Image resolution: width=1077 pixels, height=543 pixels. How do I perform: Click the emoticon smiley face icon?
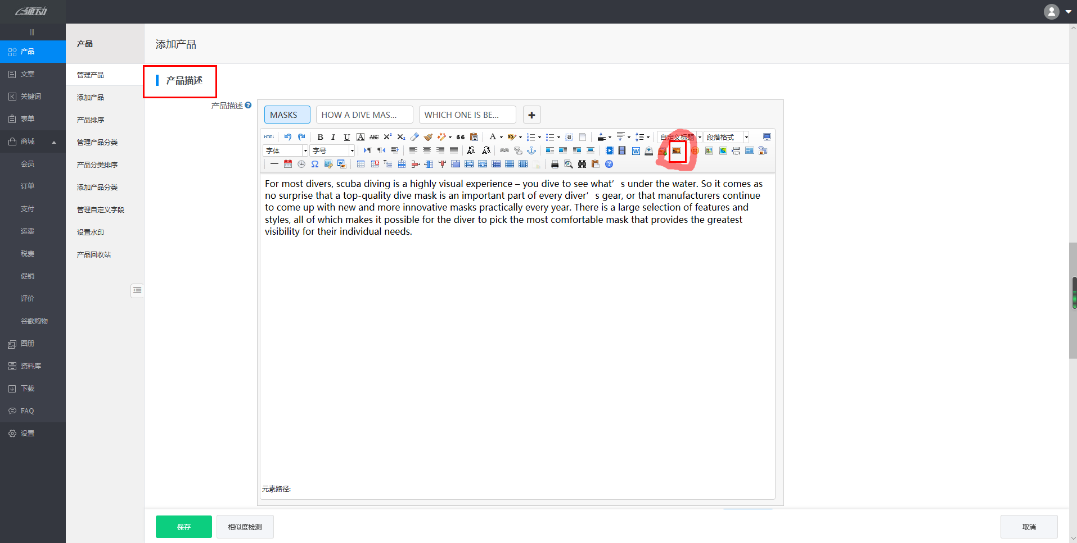(x=695, y=150)
